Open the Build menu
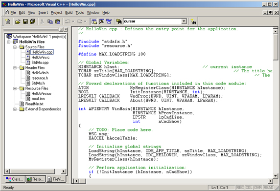Screen dimensions: 280x191 pos(69,13)
